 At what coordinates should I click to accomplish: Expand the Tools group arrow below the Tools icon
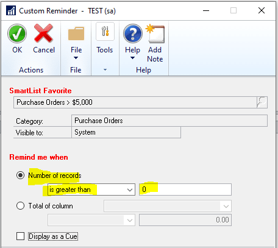pyautogui.click(x=105, y=70)
